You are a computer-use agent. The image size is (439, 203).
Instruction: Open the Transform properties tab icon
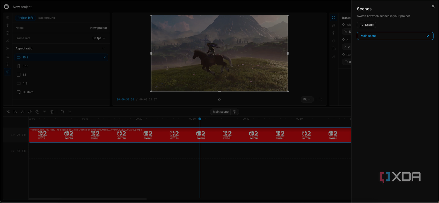click(x=334, y=18)
